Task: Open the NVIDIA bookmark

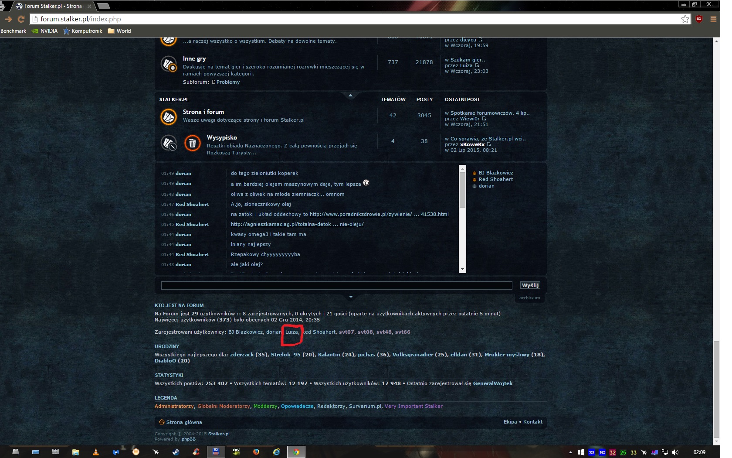Action: coord(44,31)
